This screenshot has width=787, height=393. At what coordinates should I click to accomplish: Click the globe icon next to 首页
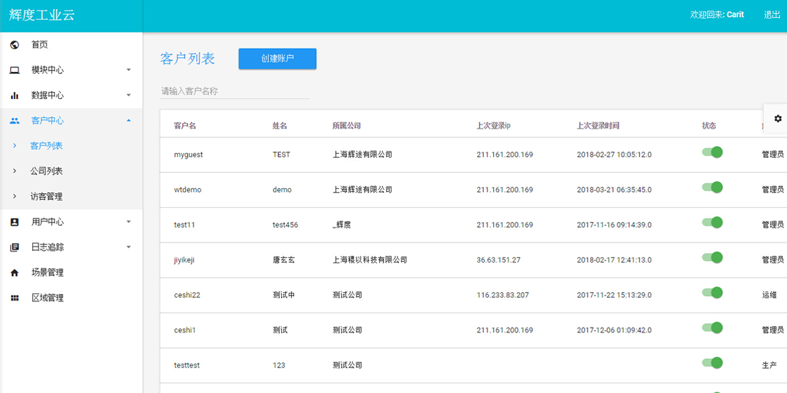pos(15,45)
